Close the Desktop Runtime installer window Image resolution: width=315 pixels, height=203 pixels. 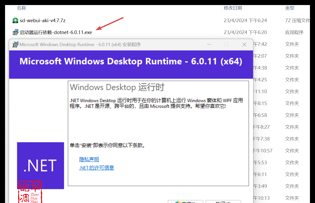[244, 45]
